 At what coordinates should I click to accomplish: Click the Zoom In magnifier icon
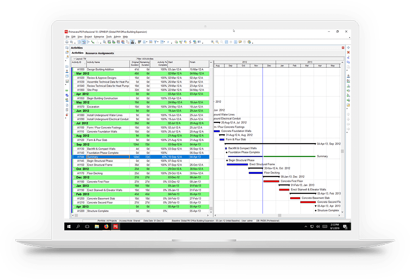click(212, 42)
